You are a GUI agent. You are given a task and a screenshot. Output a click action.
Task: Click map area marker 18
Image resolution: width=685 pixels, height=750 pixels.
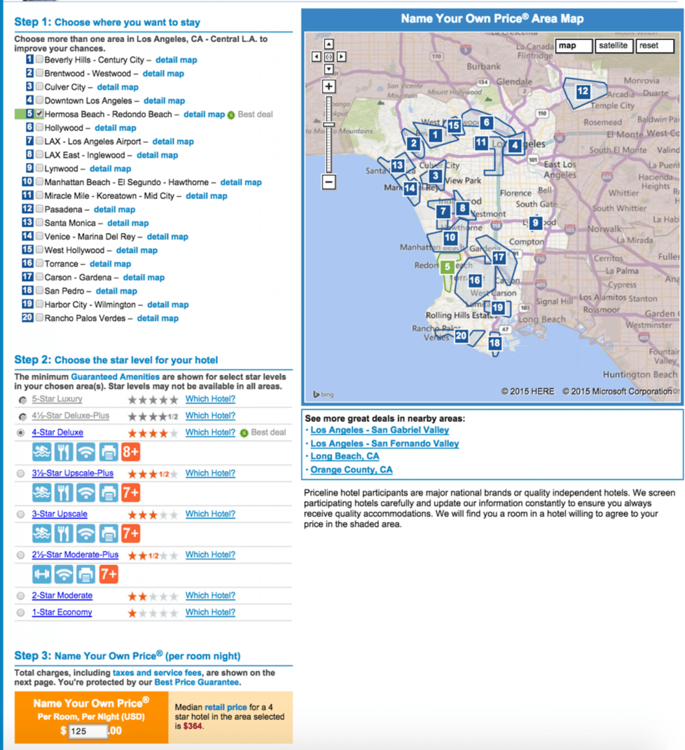pyautogui.click(x=495, y=343)
